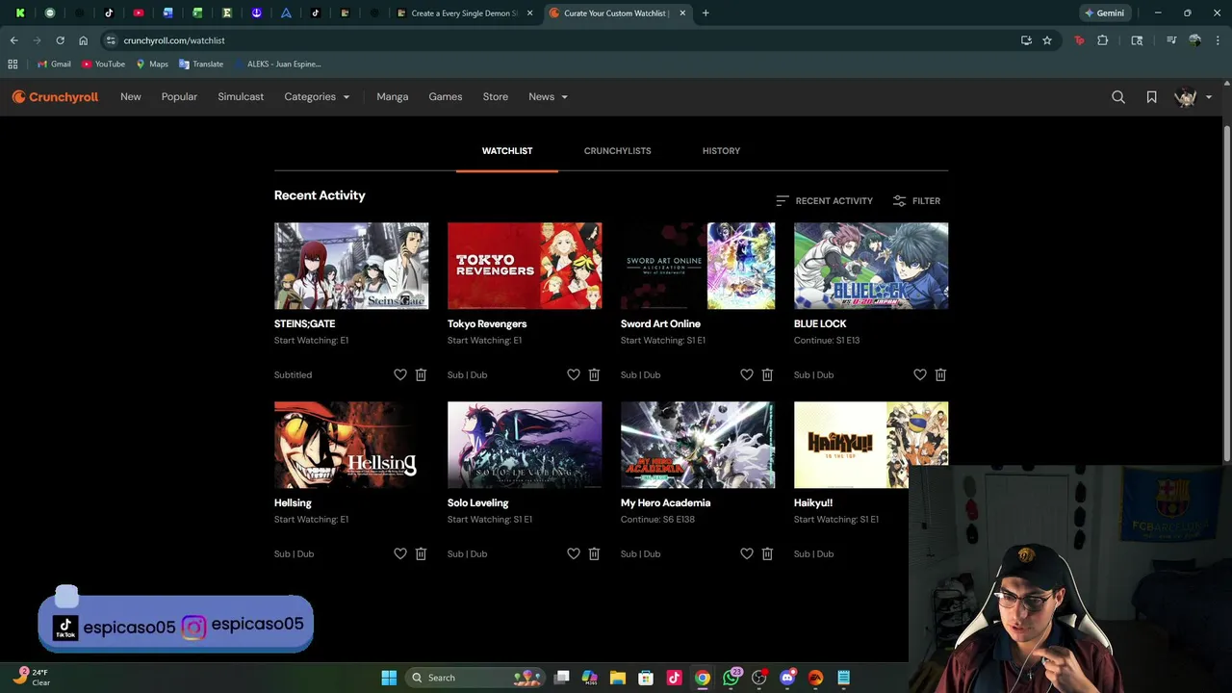
Task: Open File Explorer from the taskbar
Action: pyautogui.click(x=618, y=678)
